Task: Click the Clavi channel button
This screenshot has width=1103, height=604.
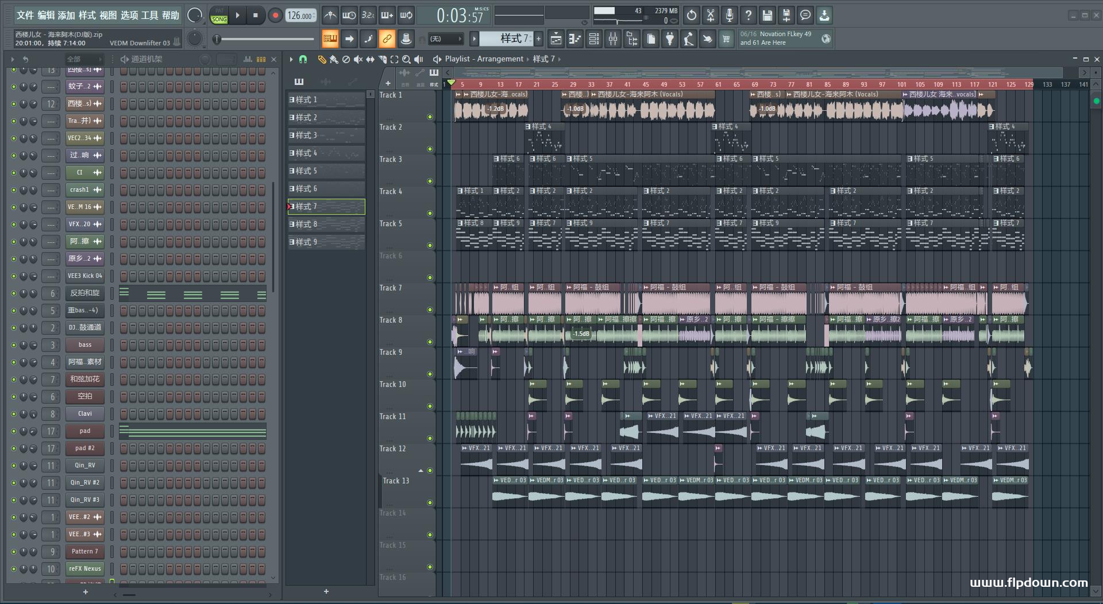Action: [85, 413]
